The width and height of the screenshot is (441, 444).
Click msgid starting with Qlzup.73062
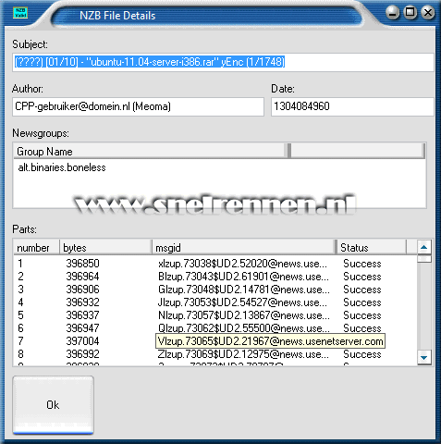243,327
